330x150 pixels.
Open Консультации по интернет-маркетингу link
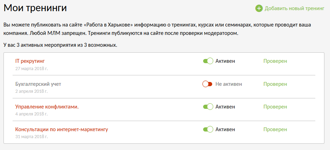(62, 129)
